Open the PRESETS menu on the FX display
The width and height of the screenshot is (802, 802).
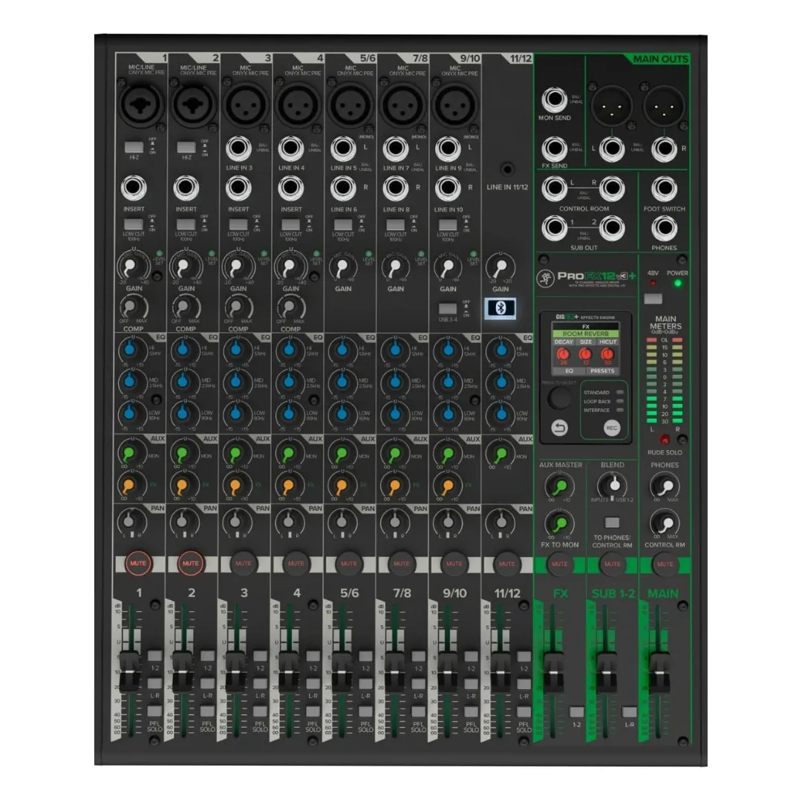(603, 371)
